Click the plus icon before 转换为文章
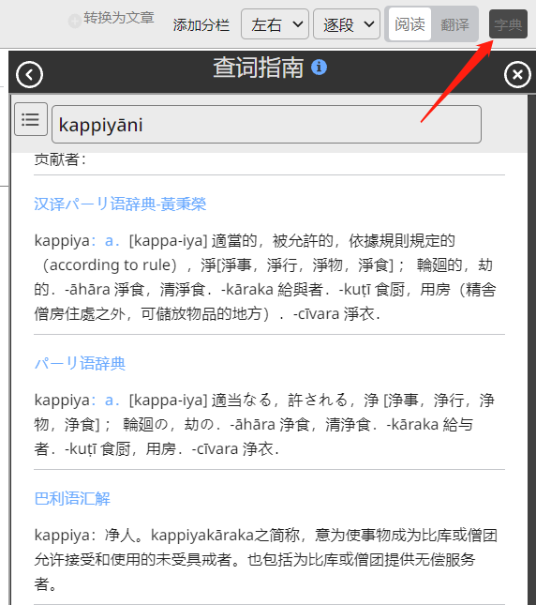 point(74,21)
